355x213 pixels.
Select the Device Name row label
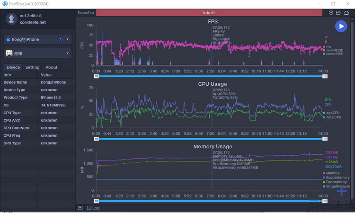pos(15,82)
